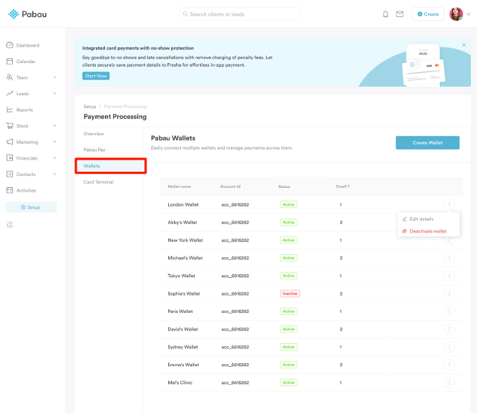
Task: Open the London Wallet options menu
Action: pos(449,204)
